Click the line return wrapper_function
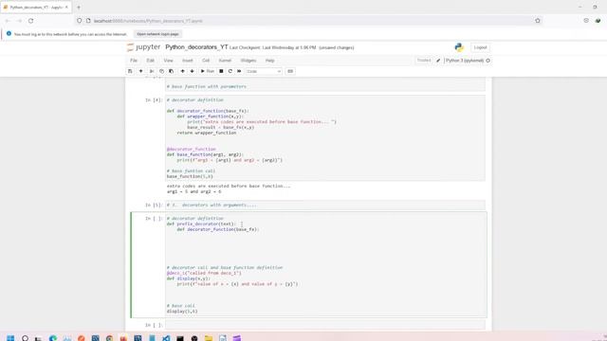This screenshot has width=607, height=341. point(207,133)
